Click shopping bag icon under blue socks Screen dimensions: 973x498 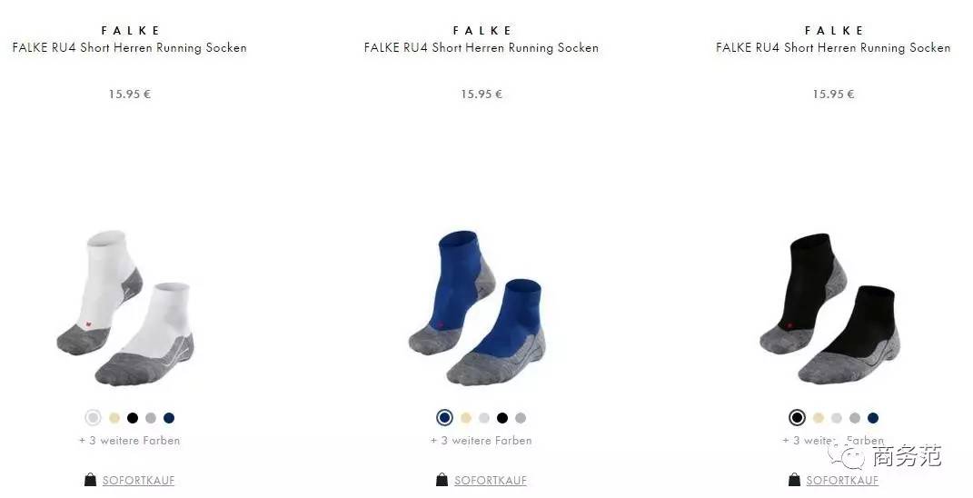(x=442, y=480)
